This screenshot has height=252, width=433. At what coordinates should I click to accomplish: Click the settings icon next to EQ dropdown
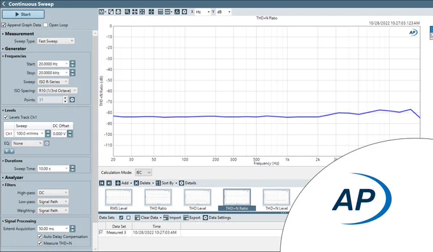coord(47,143)
